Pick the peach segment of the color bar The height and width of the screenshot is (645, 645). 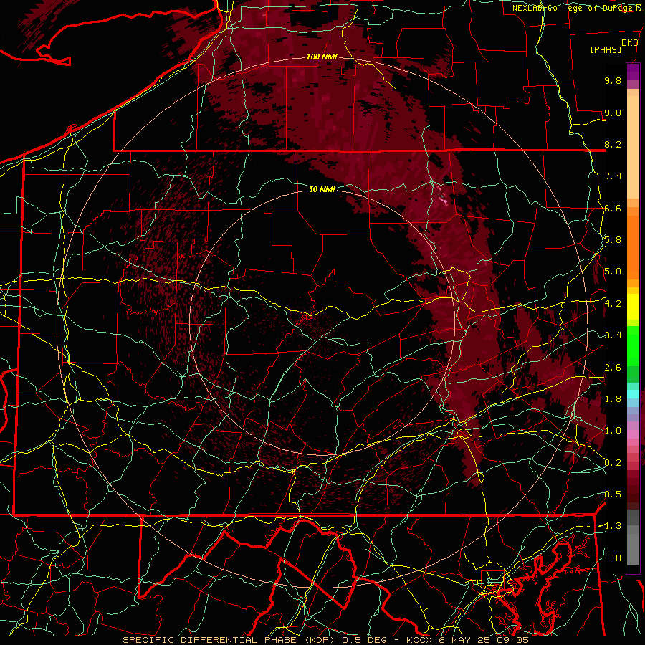pyautogui.click(x=633, y=147)
